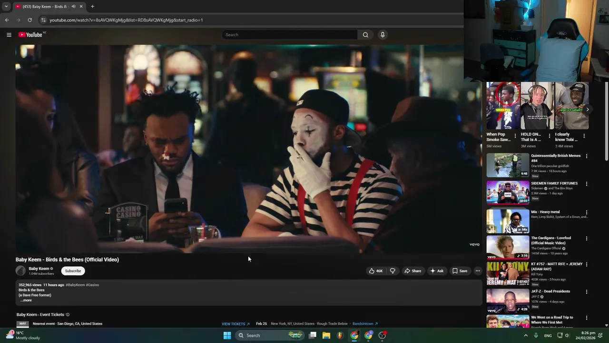609x343 pixels.
Task: Share the Baby Keem video
Action: tap(413, 271)
